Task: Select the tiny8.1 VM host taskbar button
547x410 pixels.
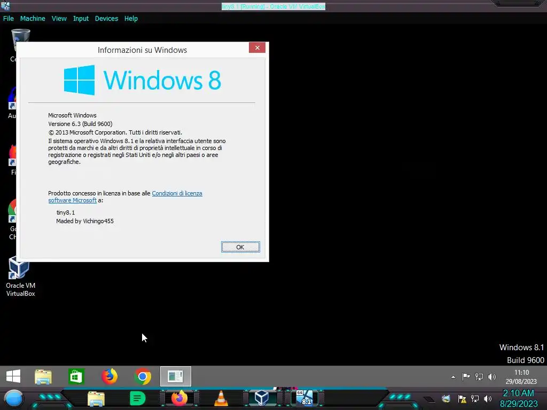Action: [x=304, y=398]
